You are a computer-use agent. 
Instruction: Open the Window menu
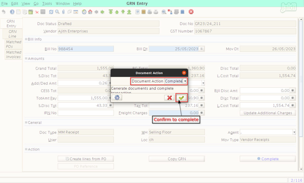[63, 4]
